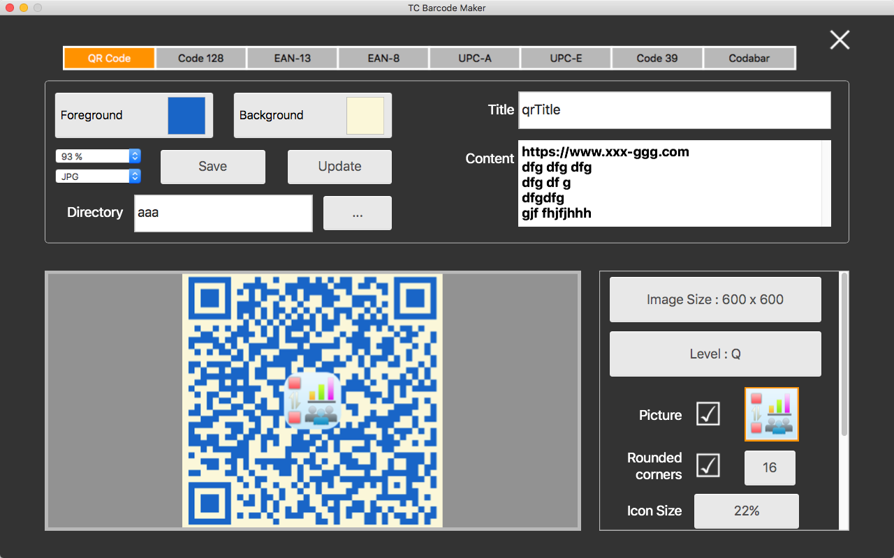894x558 pixels.
Task: Click the Save button
Action: [x=213, y=167]
